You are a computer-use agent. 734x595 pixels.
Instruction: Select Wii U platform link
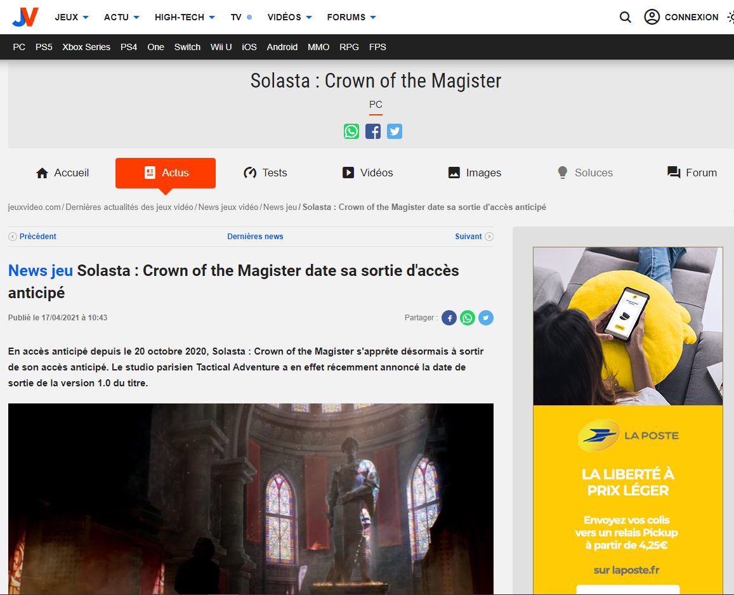[221, 47]
